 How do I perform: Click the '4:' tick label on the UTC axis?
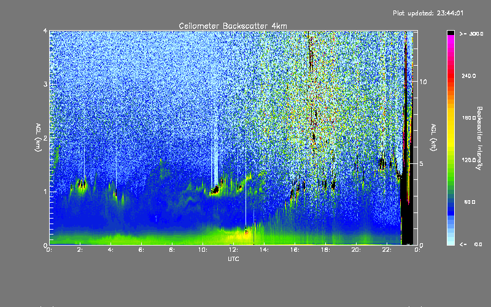pos(111,250)
